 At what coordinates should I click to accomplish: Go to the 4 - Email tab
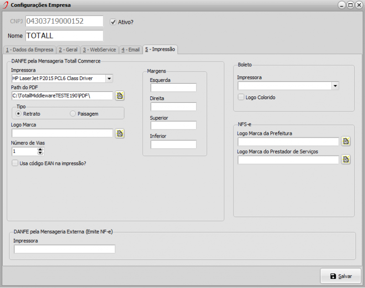130,49
